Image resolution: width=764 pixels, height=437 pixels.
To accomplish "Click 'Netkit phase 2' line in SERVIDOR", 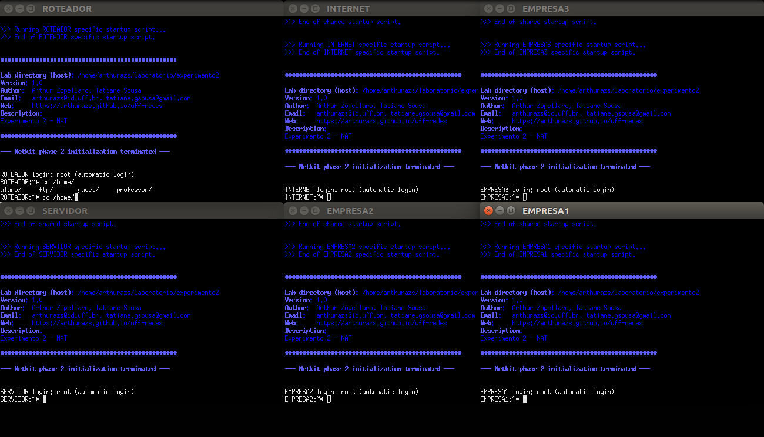I will click(x=85, y=369).
